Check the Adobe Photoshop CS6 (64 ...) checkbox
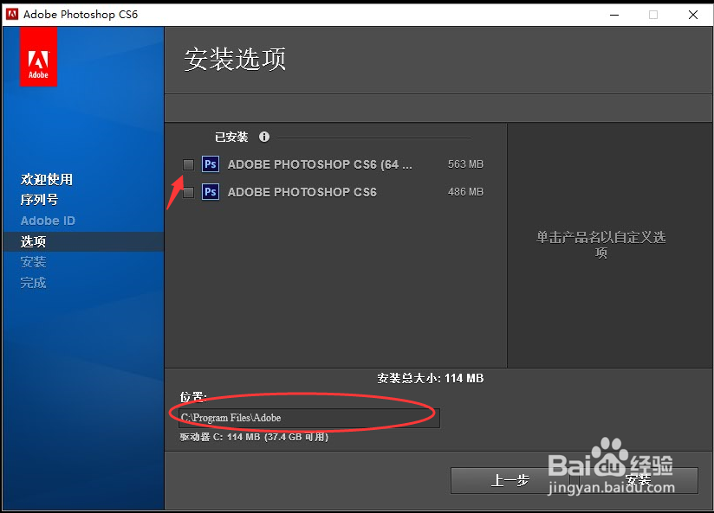 click(188, 164)
